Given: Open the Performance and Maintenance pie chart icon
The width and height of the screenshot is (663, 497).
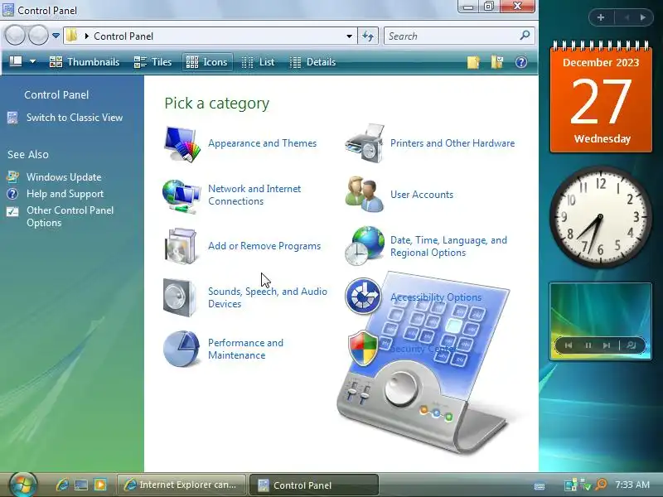Looking at the screenshot, I should pos(181,349).
